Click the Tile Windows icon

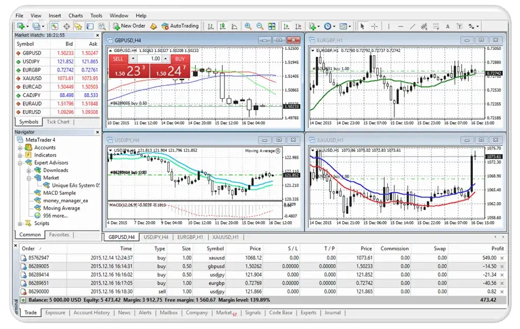coord(271,26)
